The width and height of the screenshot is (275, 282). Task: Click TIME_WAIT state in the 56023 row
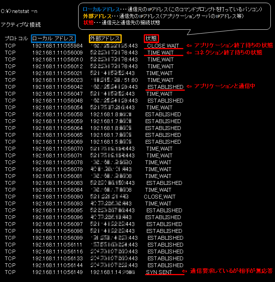coord(161,80)
